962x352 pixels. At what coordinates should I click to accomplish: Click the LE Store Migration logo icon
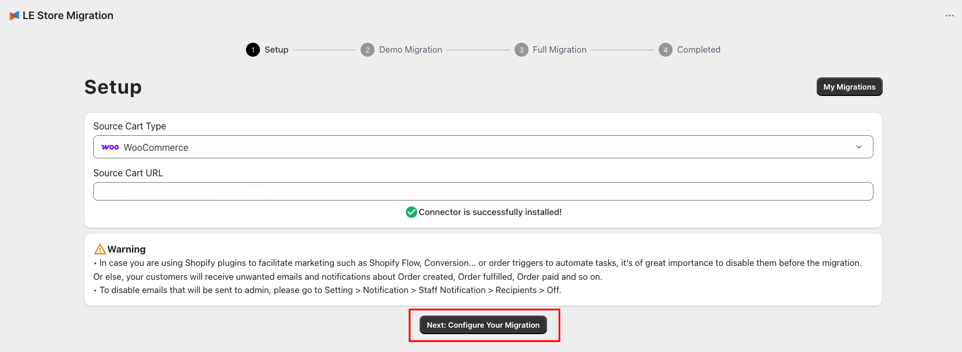pos(14,16)
